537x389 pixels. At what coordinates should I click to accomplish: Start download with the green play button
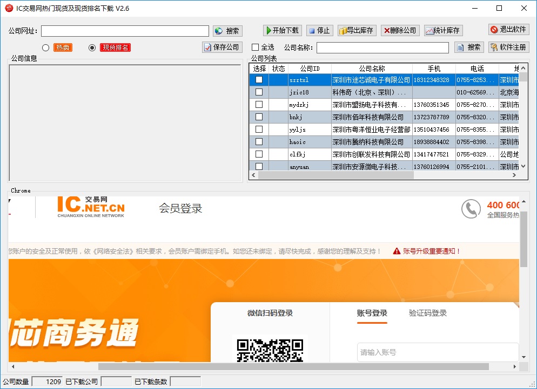click(x=282, y=30)
